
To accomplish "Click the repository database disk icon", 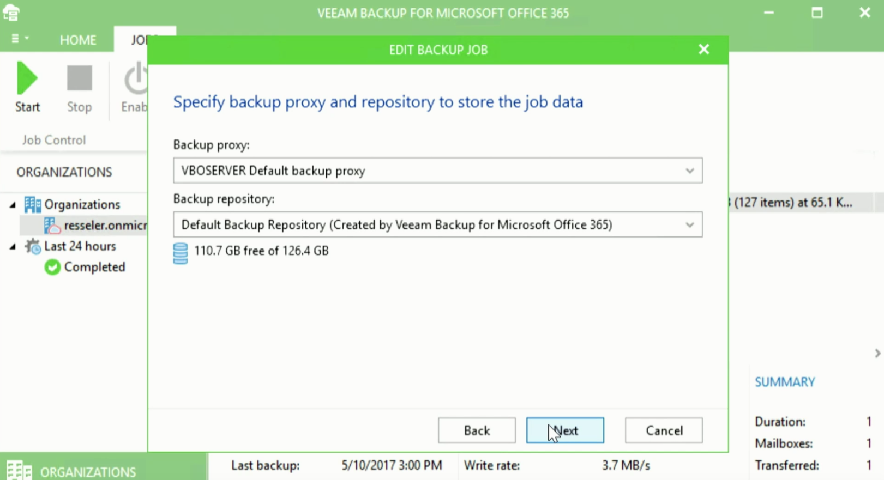I will 181,253.
